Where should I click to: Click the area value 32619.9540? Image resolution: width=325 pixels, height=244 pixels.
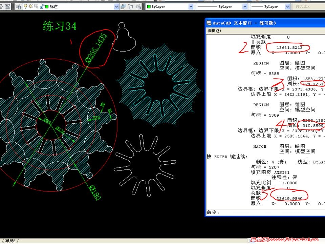[289, 198]
